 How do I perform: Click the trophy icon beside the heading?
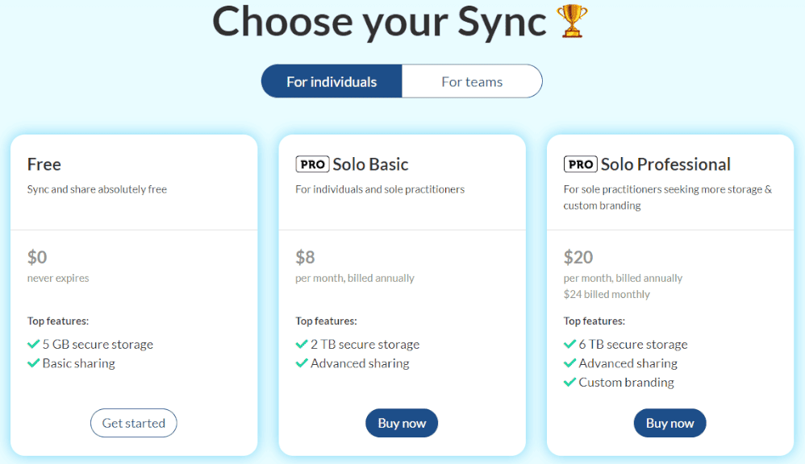point(573,23)
